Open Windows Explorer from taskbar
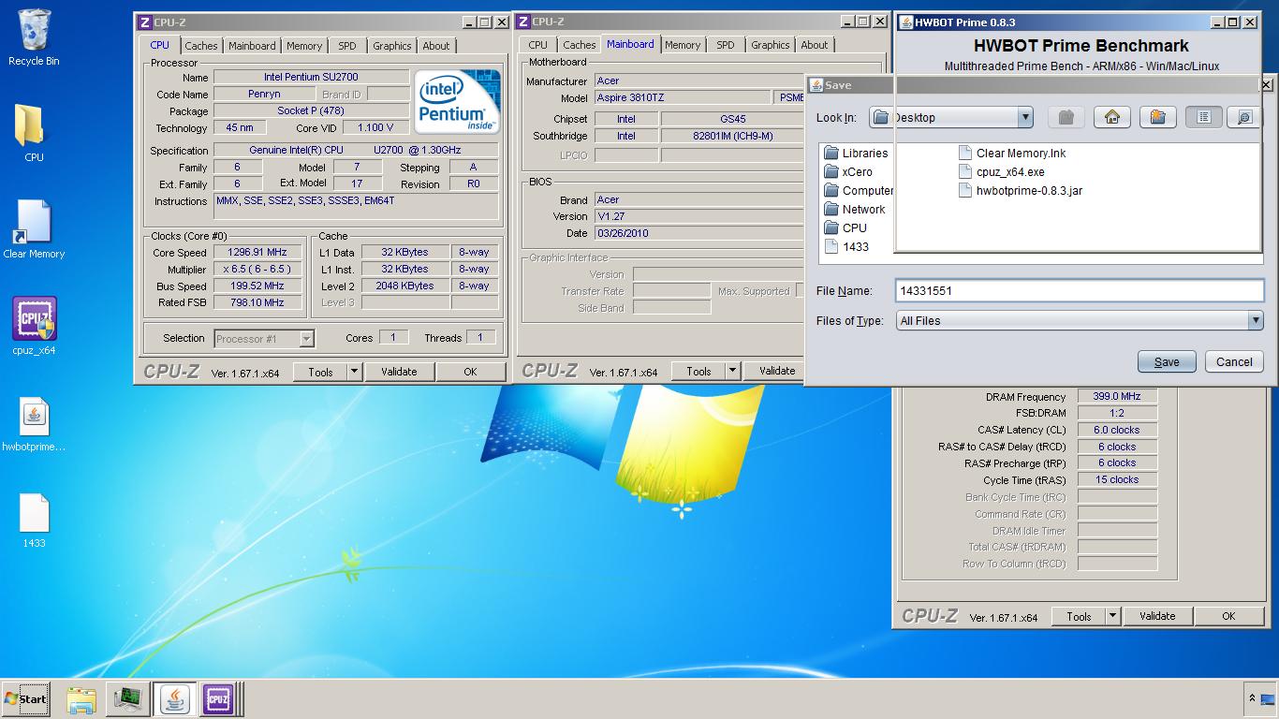Viewport: 1279px width, 719px height. point(81,698)
